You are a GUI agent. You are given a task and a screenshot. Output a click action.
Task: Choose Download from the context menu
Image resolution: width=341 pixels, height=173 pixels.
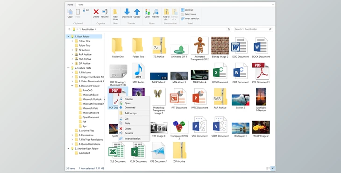pyautogui.click(x=134, y=108)
